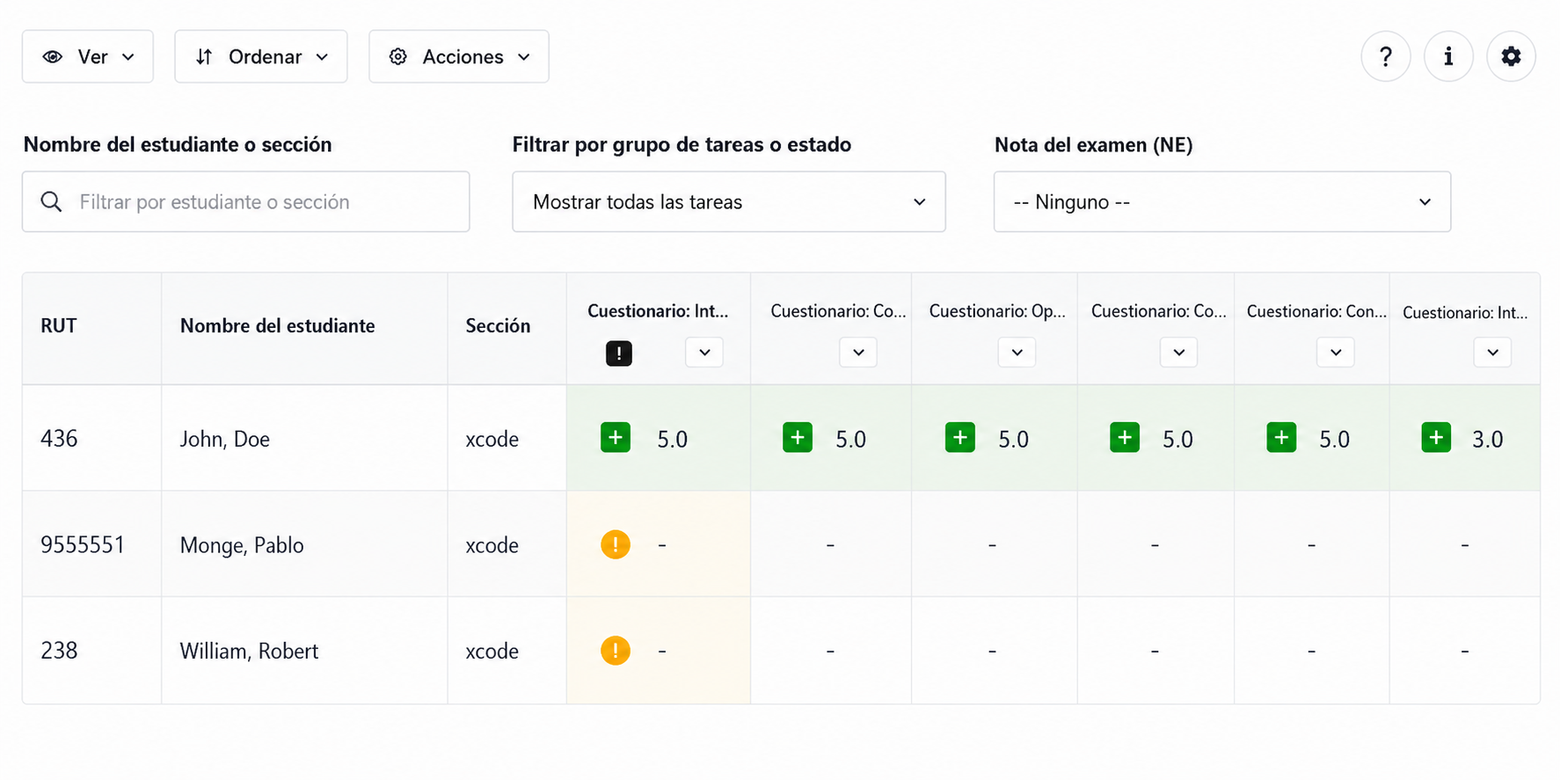Expand the "Mostrar todas las tareas" dropdown

coord(729,201)
